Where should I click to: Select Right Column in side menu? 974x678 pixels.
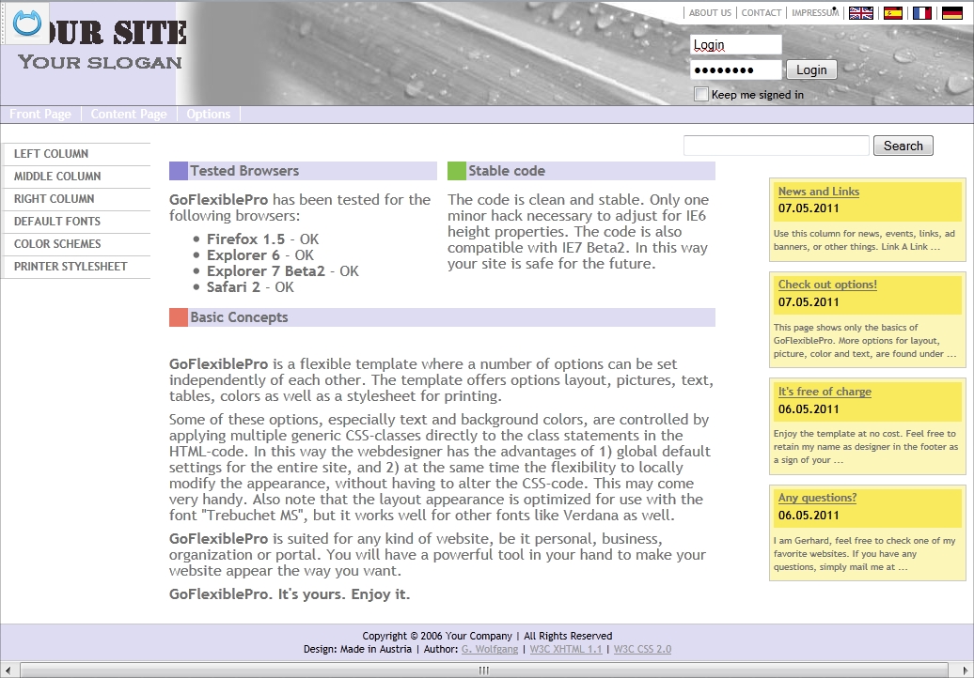pyautogui.click(x=76, y=199)
